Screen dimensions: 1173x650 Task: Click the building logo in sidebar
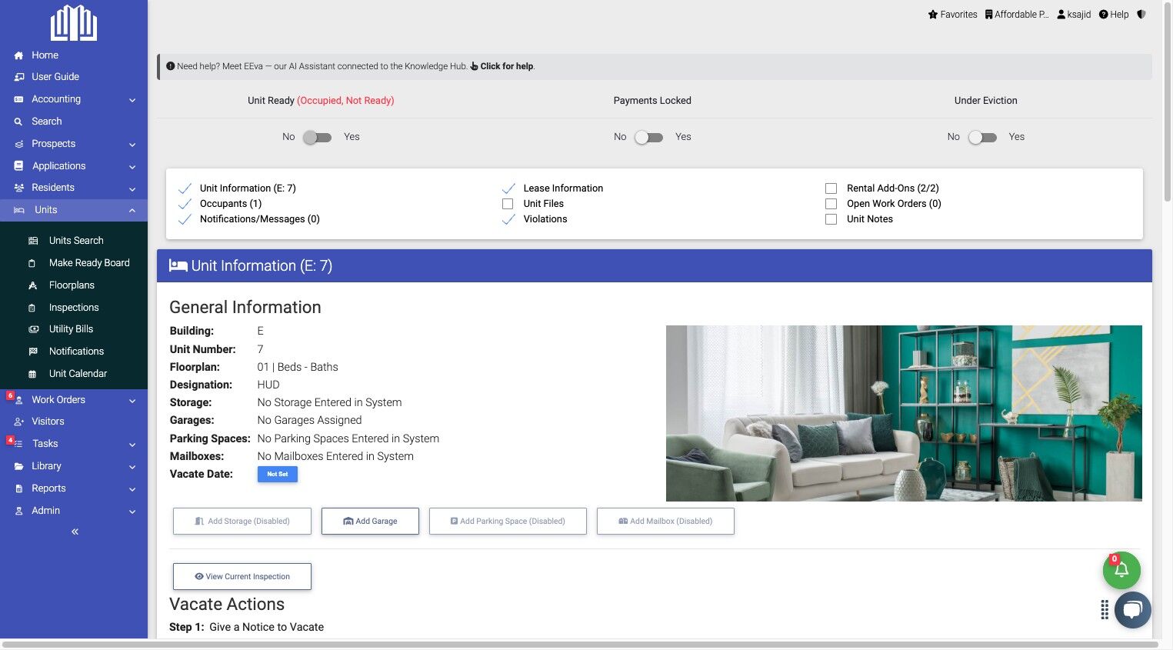click(x=74, y=23)
